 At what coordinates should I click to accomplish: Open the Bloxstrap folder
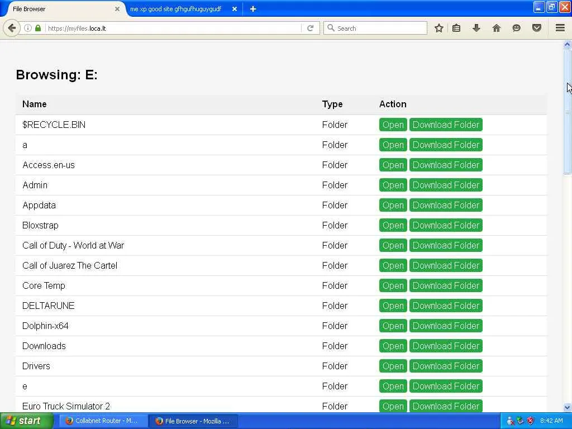coord(393,225)
